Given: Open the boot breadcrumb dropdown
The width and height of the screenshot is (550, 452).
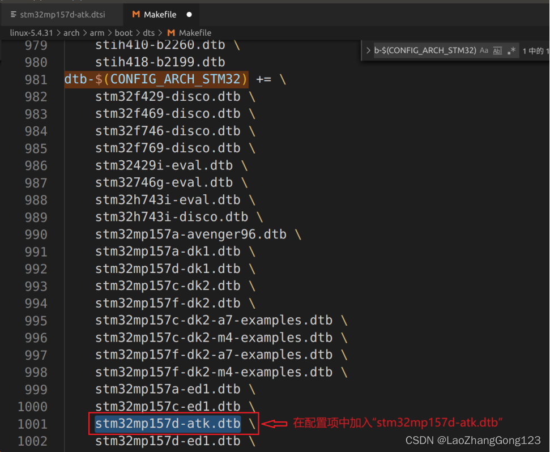Looking at the screenshot, I should tap(123, 33).
